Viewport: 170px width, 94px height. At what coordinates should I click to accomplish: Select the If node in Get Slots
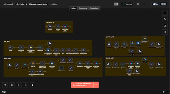[x=40, y=47]
